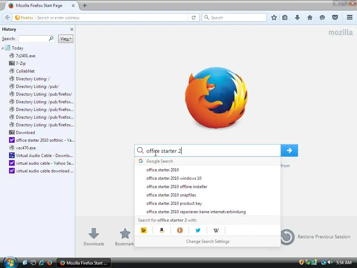Click the taskbar clock 5:54 AM

click(344, 262)
